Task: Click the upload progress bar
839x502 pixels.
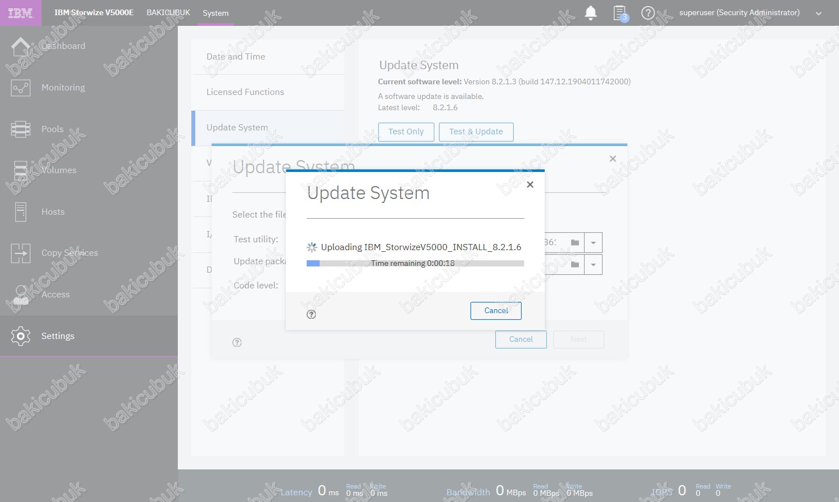Action: [x=415, y=263]
